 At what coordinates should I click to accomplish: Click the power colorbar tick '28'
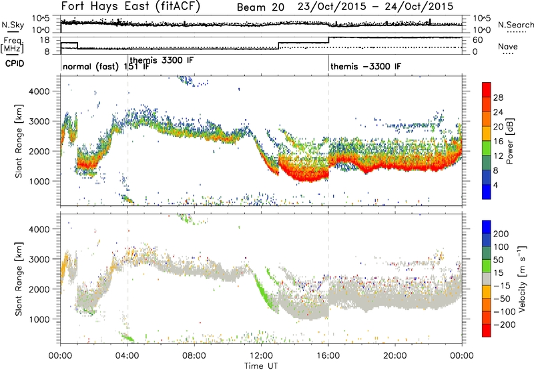[x=498, y=98]
